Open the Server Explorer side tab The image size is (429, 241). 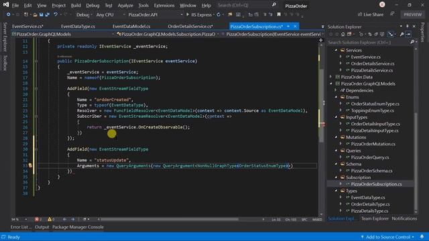[5, 37]
